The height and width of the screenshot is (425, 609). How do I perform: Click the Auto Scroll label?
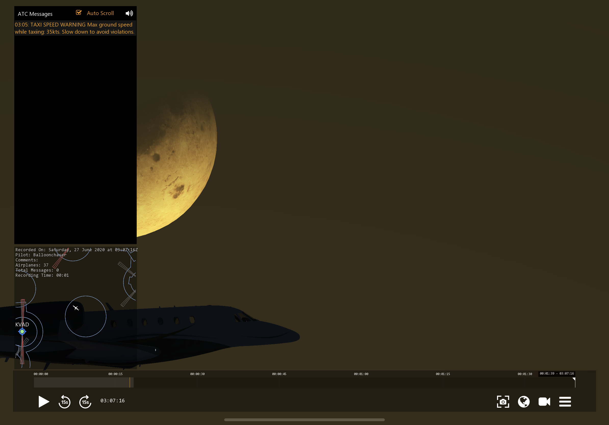[x=100, y=13]
